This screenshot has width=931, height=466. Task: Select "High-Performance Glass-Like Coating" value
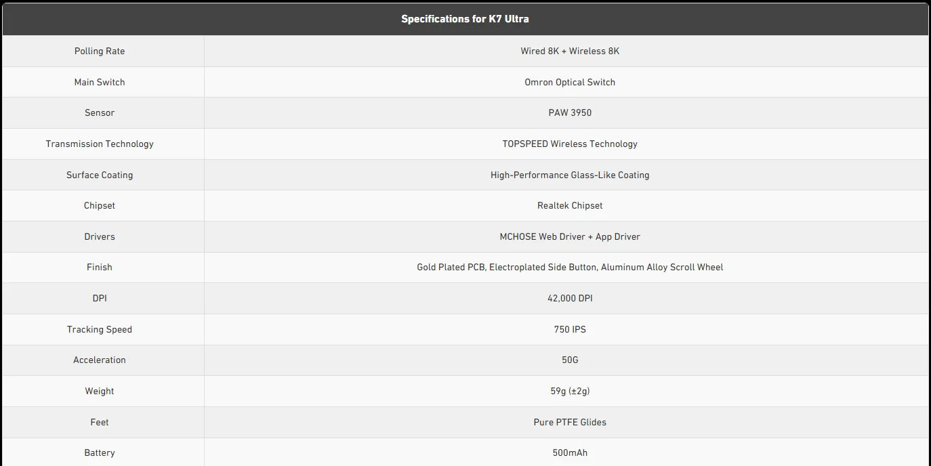tap(570, 175)
